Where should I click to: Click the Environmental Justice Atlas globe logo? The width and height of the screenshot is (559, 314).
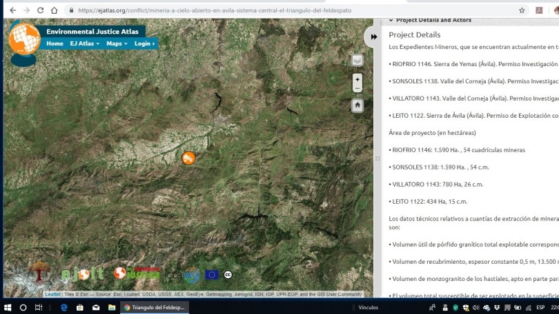pyautogui.click(x=24, y=40)
